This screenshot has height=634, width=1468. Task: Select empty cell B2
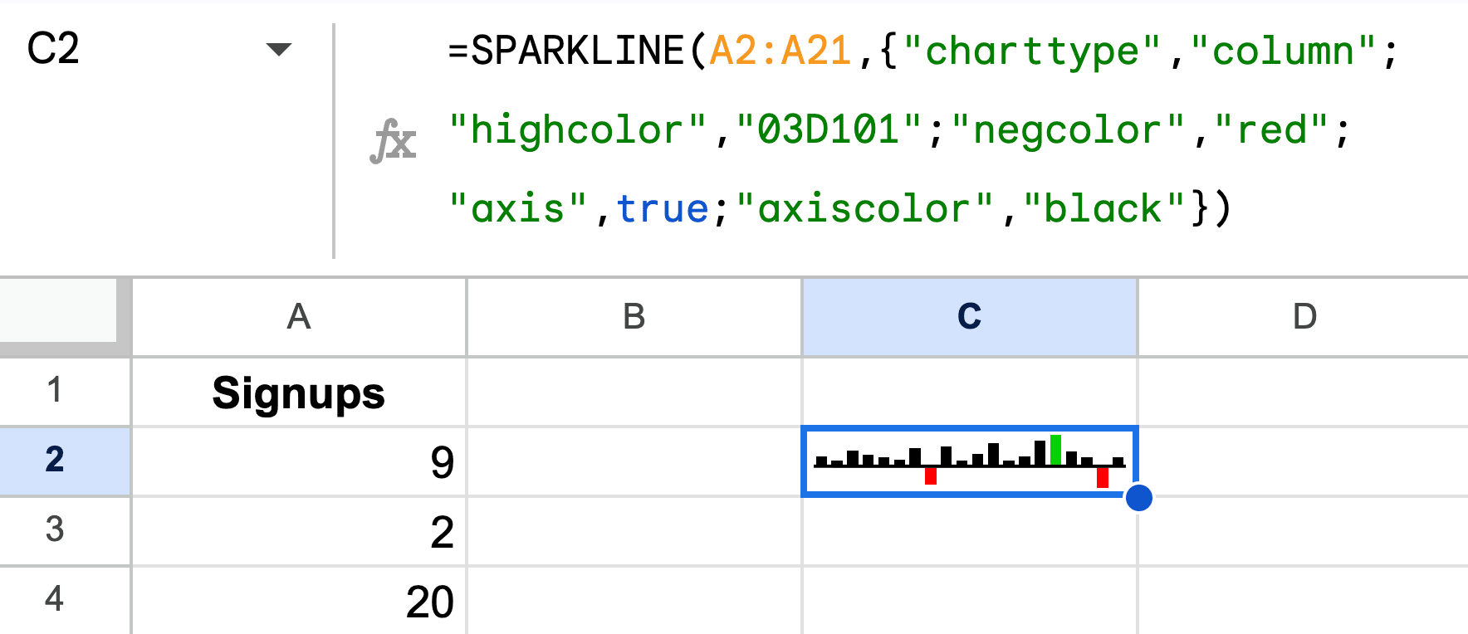click(x=634, y=462)
